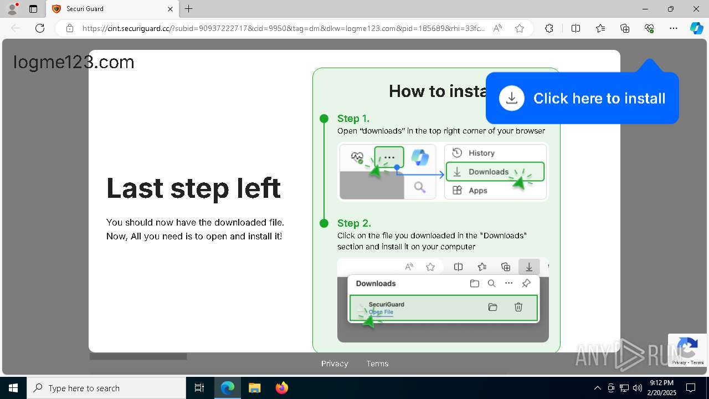709x399 pixels.
Task: Refresh the page
Action: point(40,28)
